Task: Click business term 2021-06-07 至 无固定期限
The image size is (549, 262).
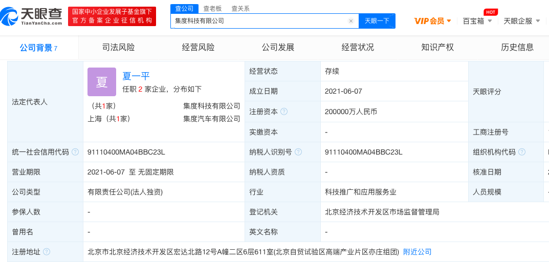Action: pyautogui.click(x=130, y=172)
